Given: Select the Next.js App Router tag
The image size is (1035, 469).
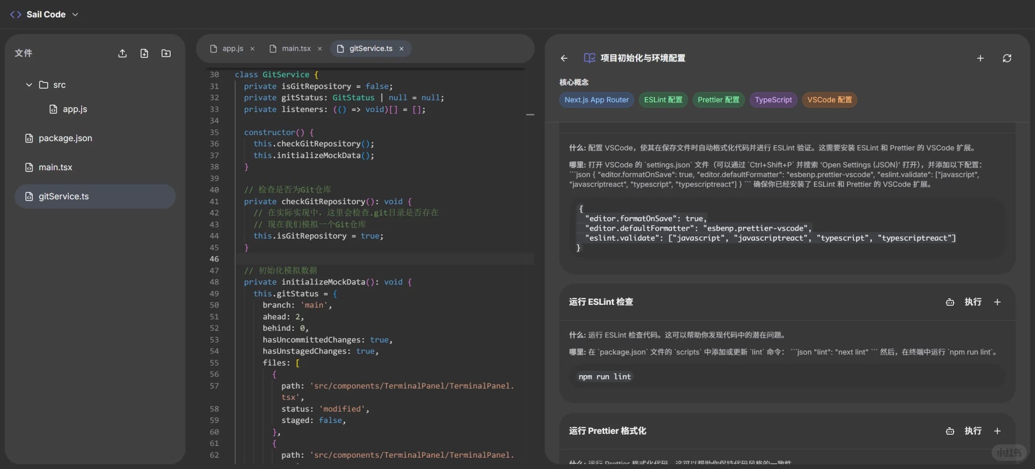Looking at the screenshot, I should point(597,100).
